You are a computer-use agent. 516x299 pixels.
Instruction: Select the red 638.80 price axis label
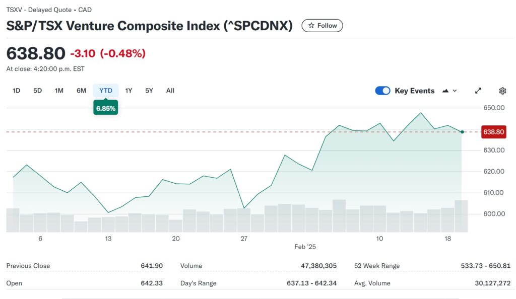coord(493,132)
